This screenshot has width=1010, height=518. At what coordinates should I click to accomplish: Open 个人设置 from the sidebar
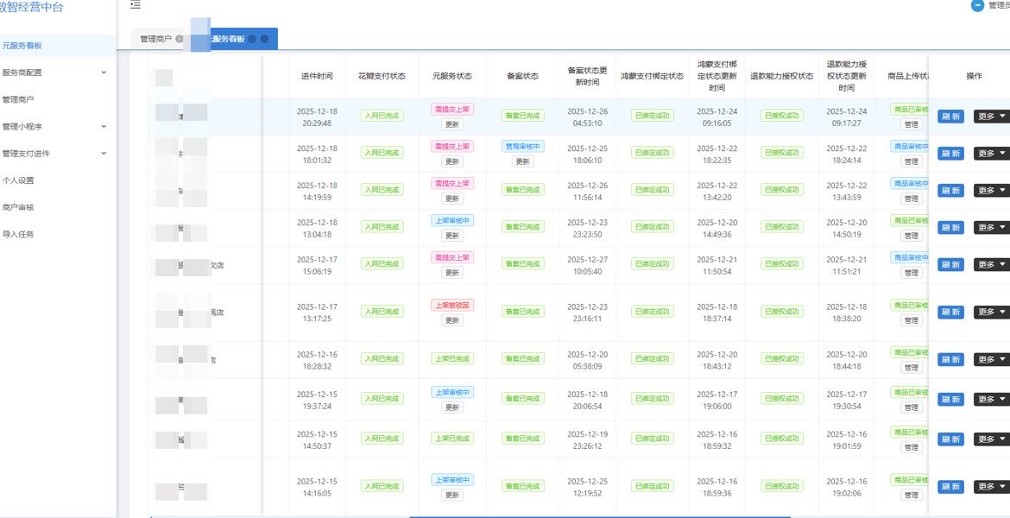19,180
